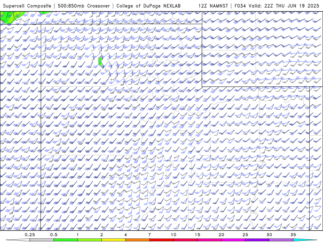Click the legend value '15'
The image size is (323, 242).
point(197,235)
